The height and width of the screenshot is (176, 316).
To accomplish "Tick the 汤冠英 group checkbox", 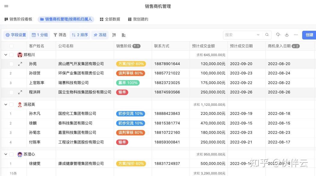I will [11, 104].
